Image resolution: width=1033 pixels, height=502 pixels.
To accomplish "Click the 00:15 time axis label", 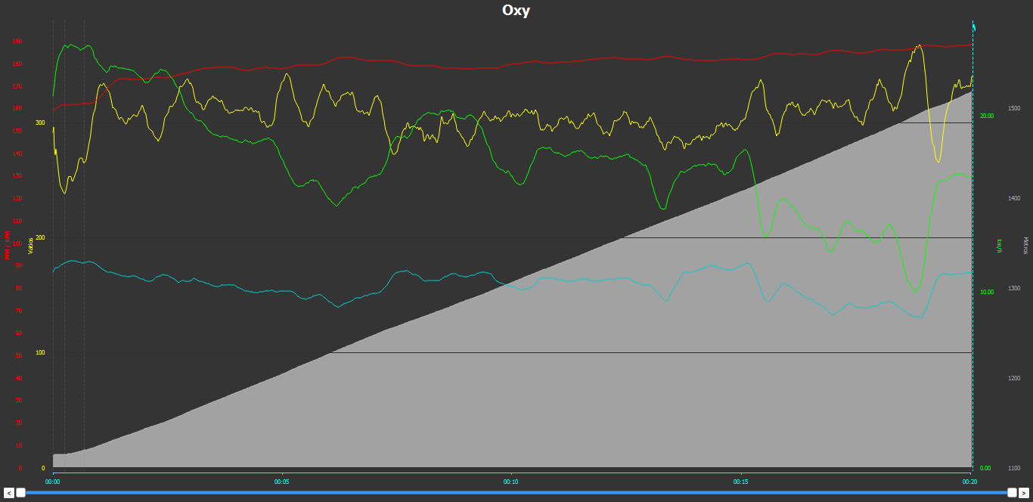I will tap(740, 481).
